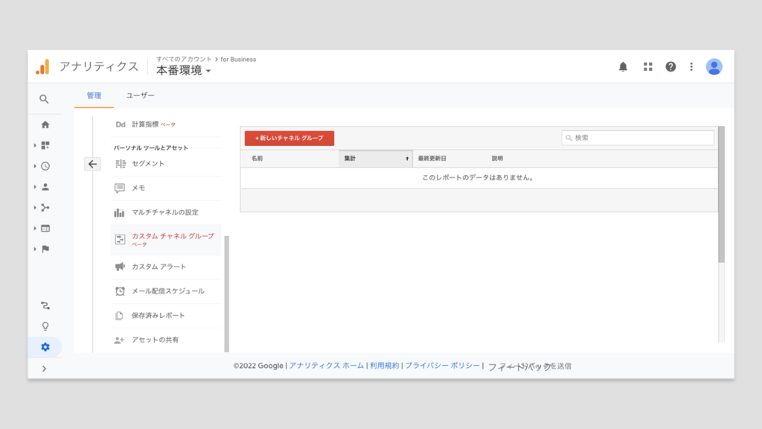This screenshot has height=429, width=762.
Task: Select the セグメント menu item
Action: [x=148, y=164]
